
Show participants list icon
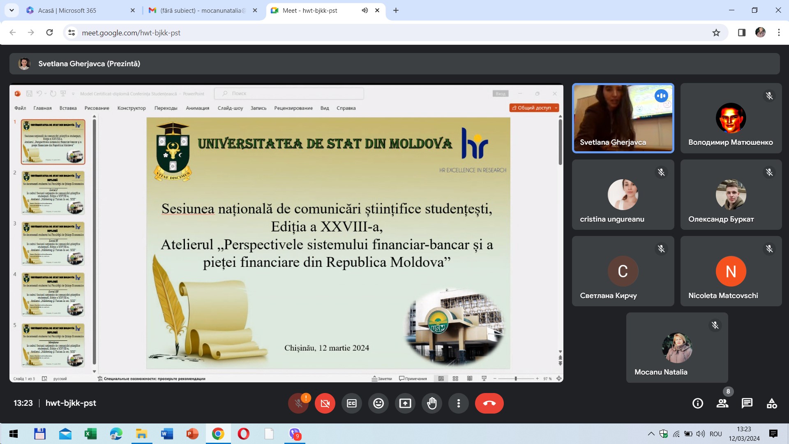tap(722, 403)
